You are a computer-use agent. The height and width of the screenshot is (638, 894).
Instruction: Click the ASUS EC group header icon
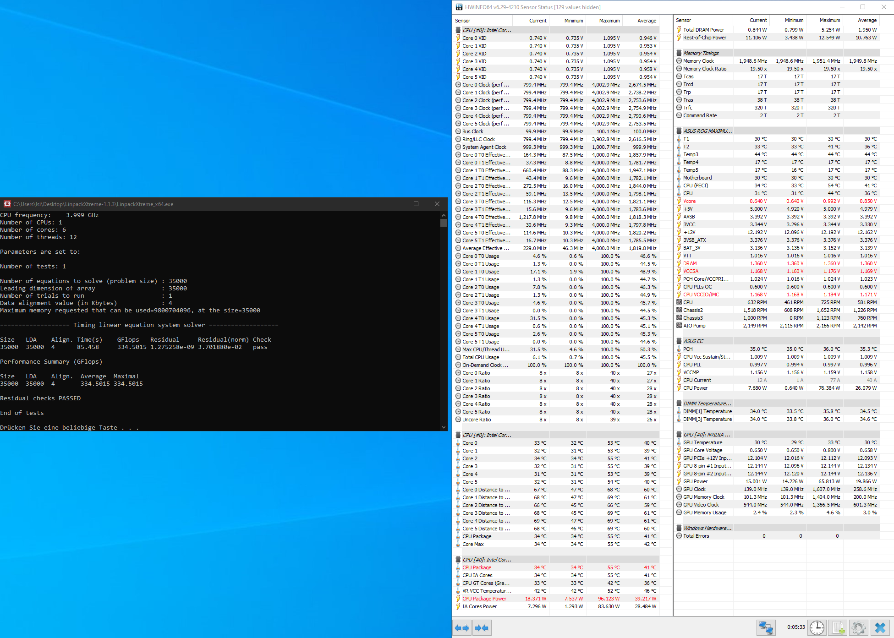tap(679, 341)
